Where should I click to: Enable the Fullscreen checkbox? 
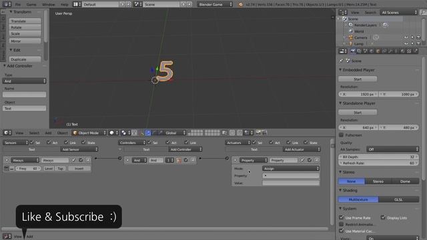[x=341, y=135]
